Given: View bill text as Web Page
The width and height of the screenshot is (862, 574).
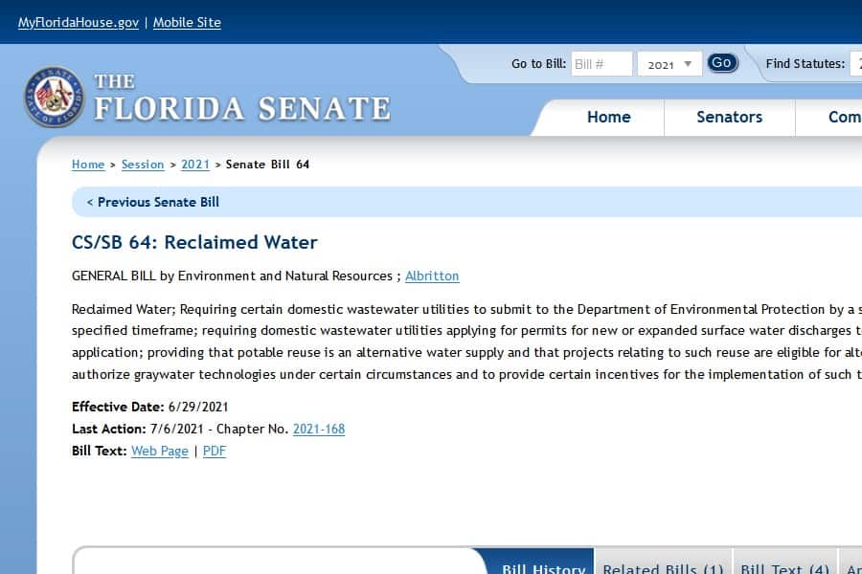Looking at the screenshot, I should click(159, 451).
